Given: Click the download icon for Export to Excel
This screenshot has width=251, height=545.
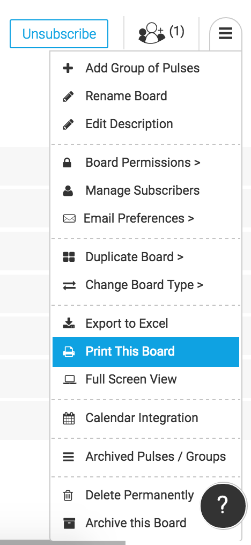Looking at the screenshot, I should click(x=69, y=323).
